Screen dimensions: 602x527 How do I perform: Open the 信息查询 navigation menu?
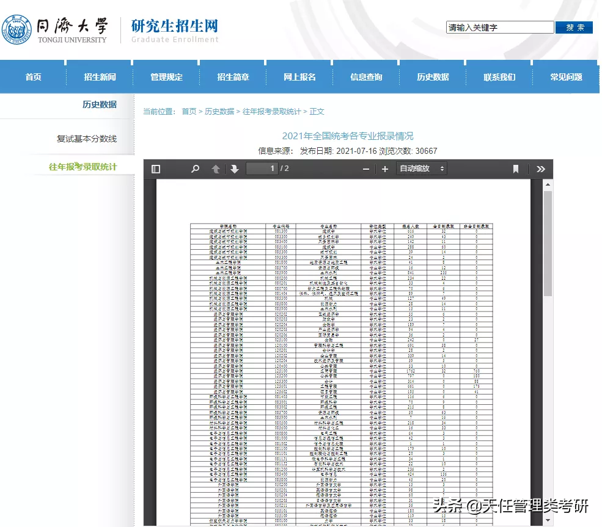point(365,76)
